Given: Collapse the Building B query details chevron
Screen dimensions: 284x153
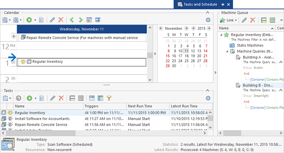Looking at the screenshot, I should point(281,90).
